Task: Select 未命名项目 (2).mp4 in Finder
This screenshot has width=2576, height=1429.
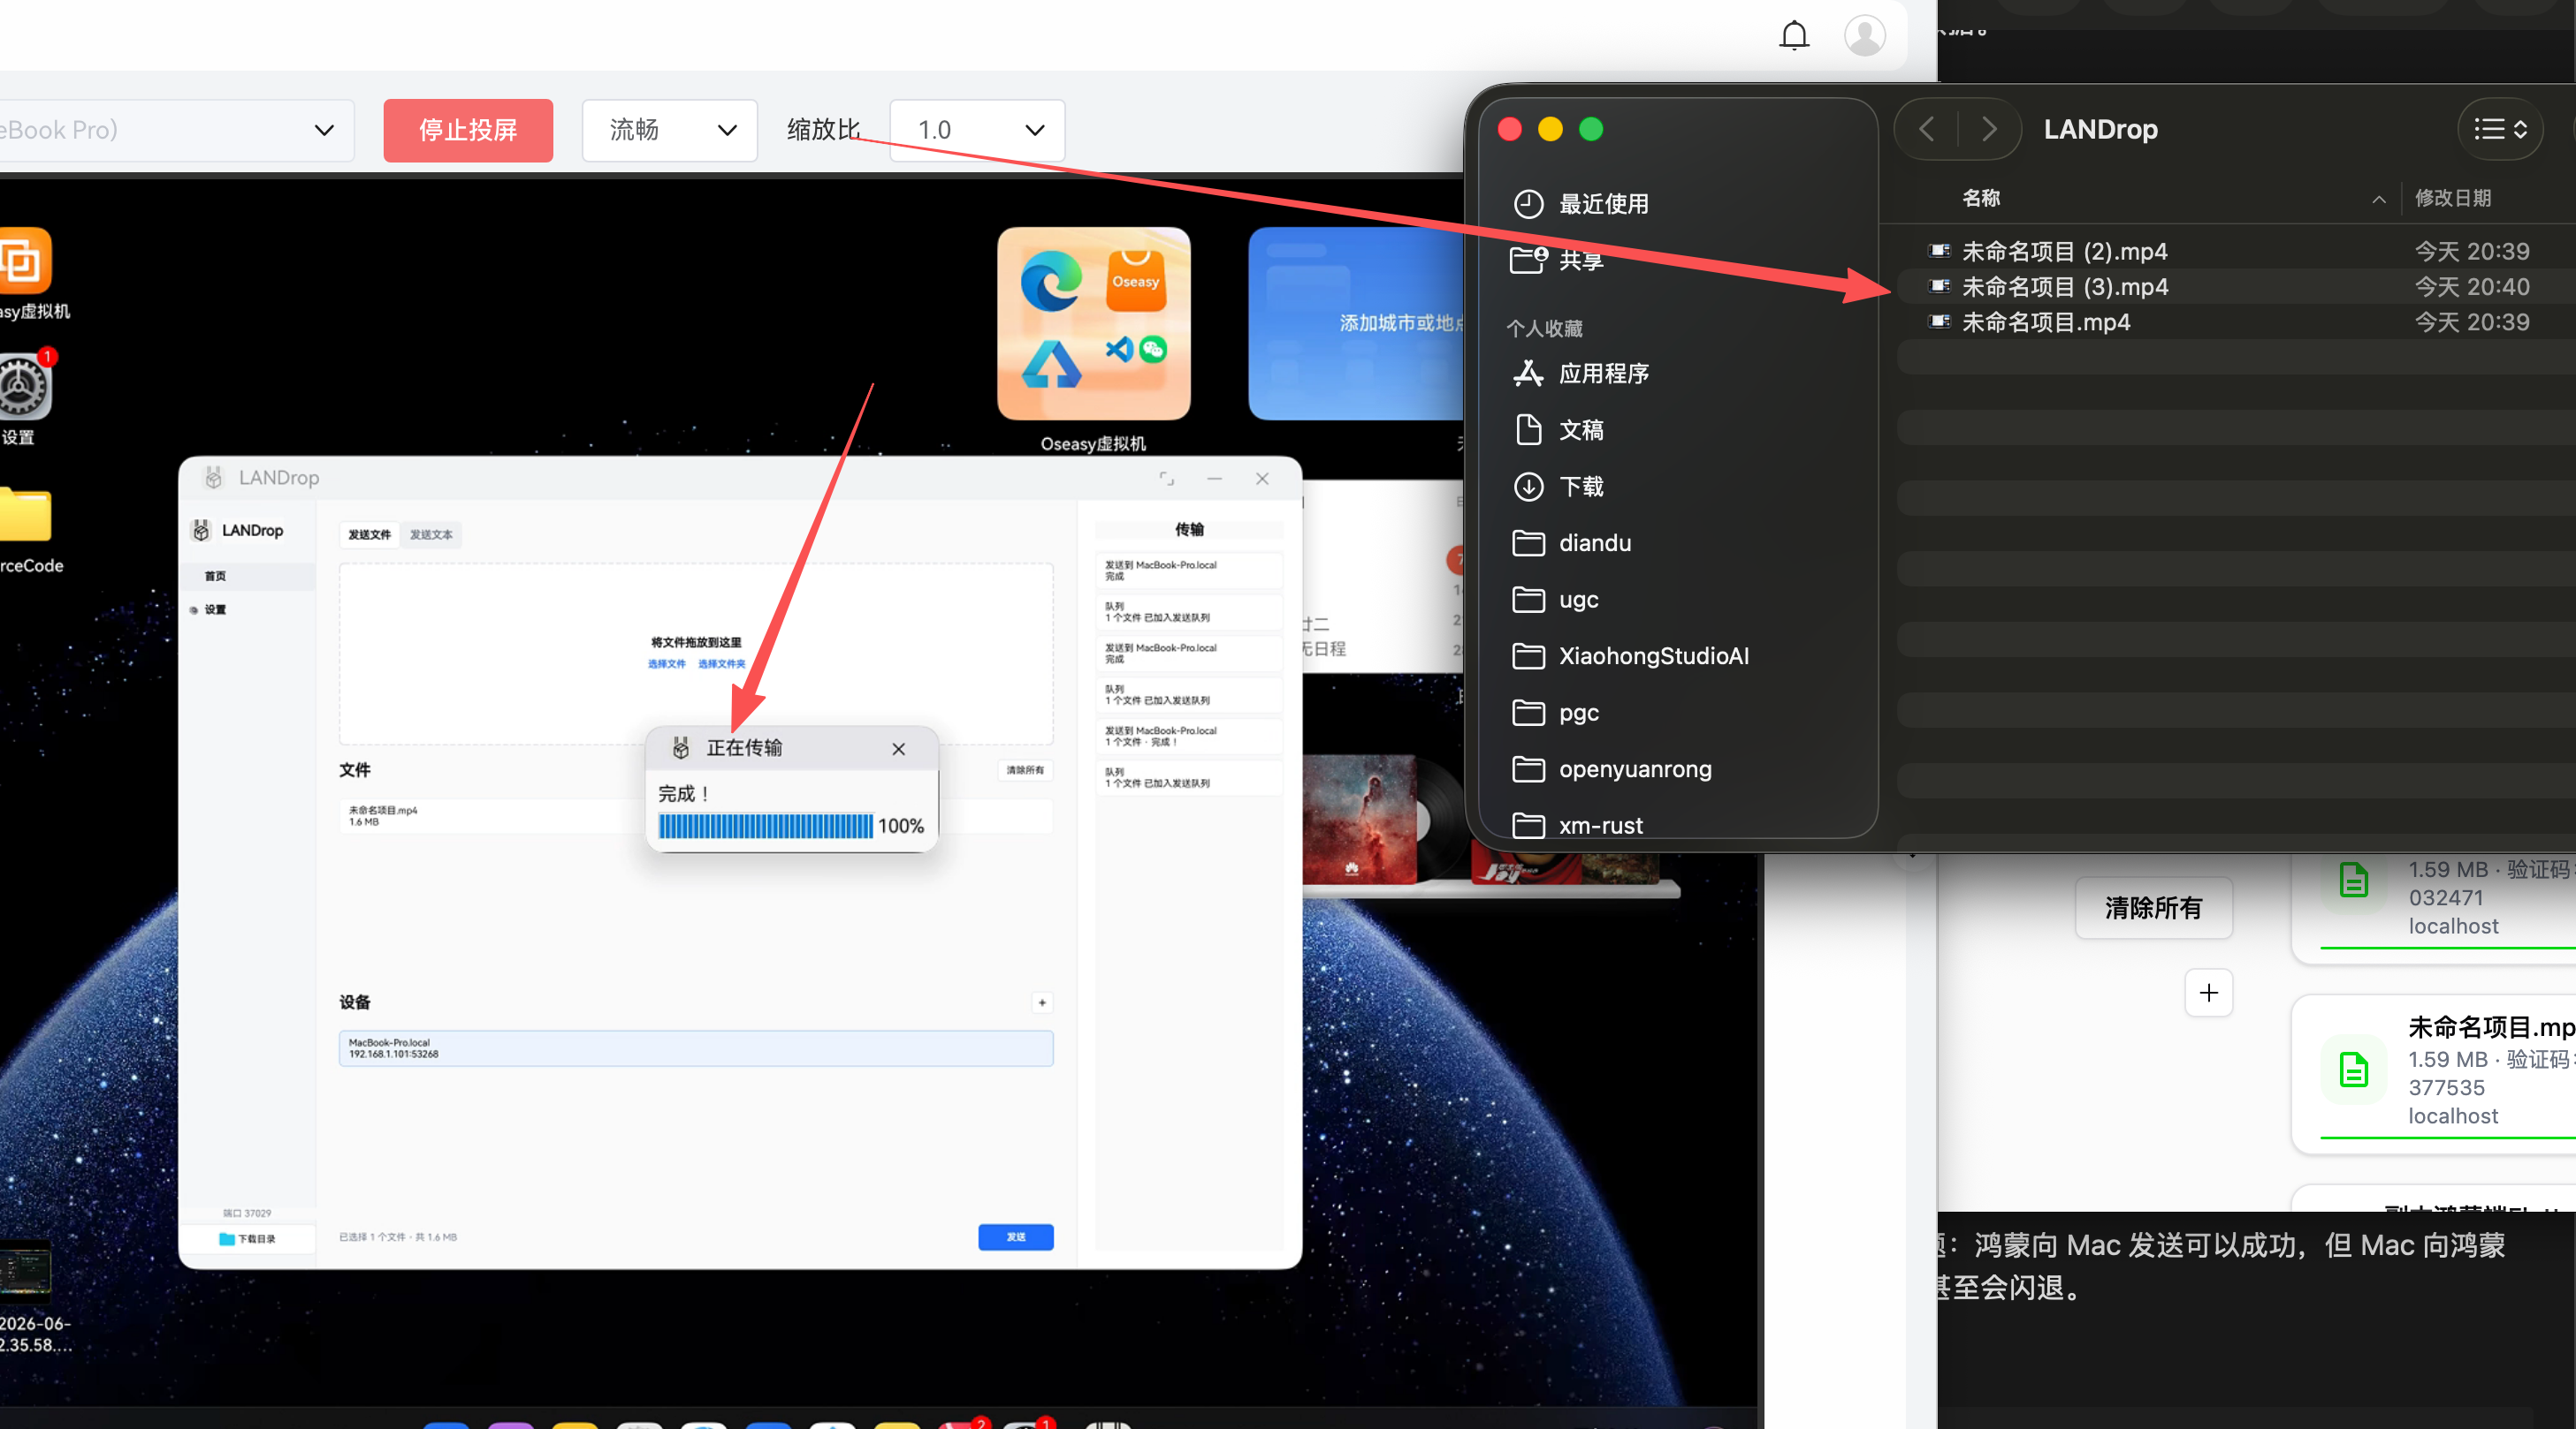Action: tap(2236, 252)
